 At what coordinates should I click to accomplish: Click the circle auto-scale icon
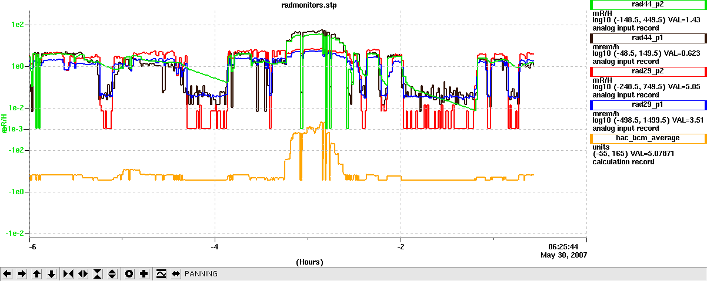(129, 274)
